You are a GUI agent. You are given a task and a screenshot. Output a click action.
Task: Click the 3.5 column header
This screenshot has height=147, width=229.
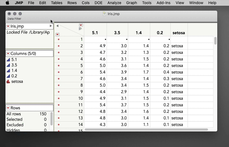[x=117, y=33]
